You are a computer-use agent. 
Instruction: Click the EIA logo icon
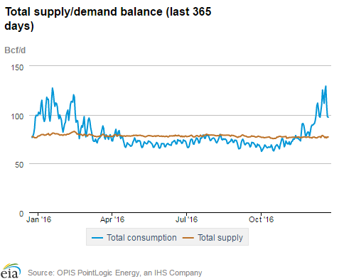click(x=10, y=270)
